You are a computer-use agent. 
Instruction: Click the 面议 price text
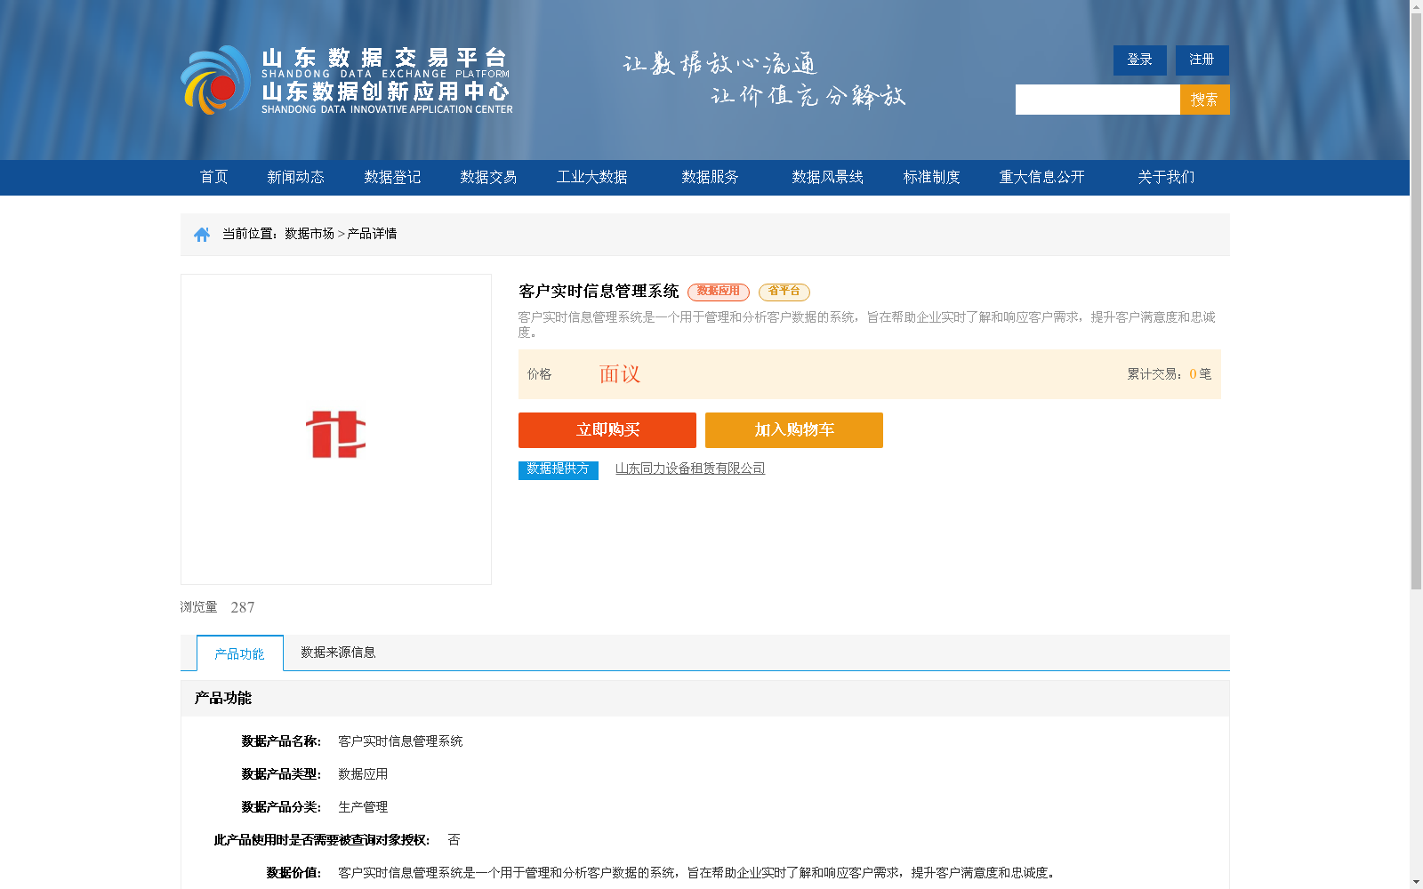pos(620,374)
